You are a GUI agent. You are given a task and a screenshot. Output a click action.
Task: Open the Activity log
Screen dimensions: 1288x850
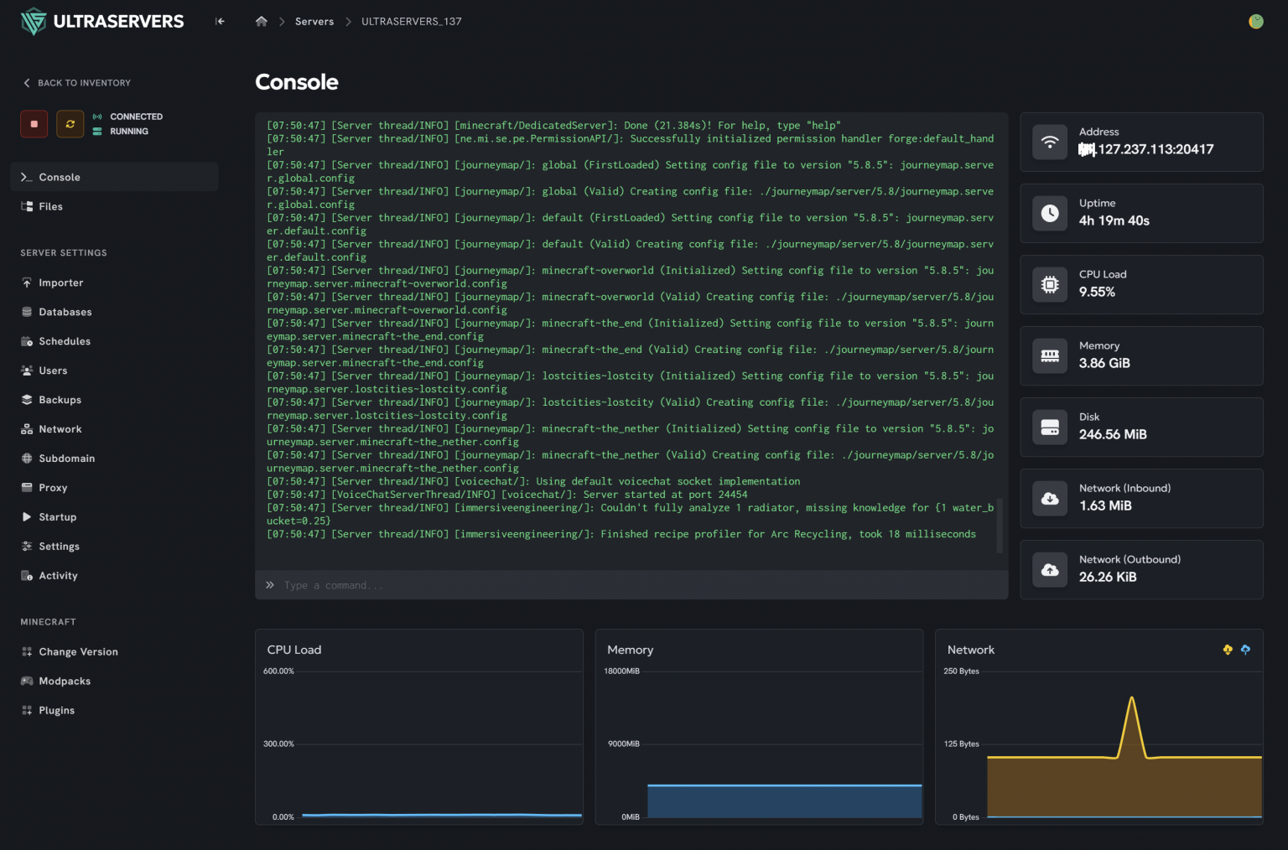pyautogui.click(x=59, y=576)
